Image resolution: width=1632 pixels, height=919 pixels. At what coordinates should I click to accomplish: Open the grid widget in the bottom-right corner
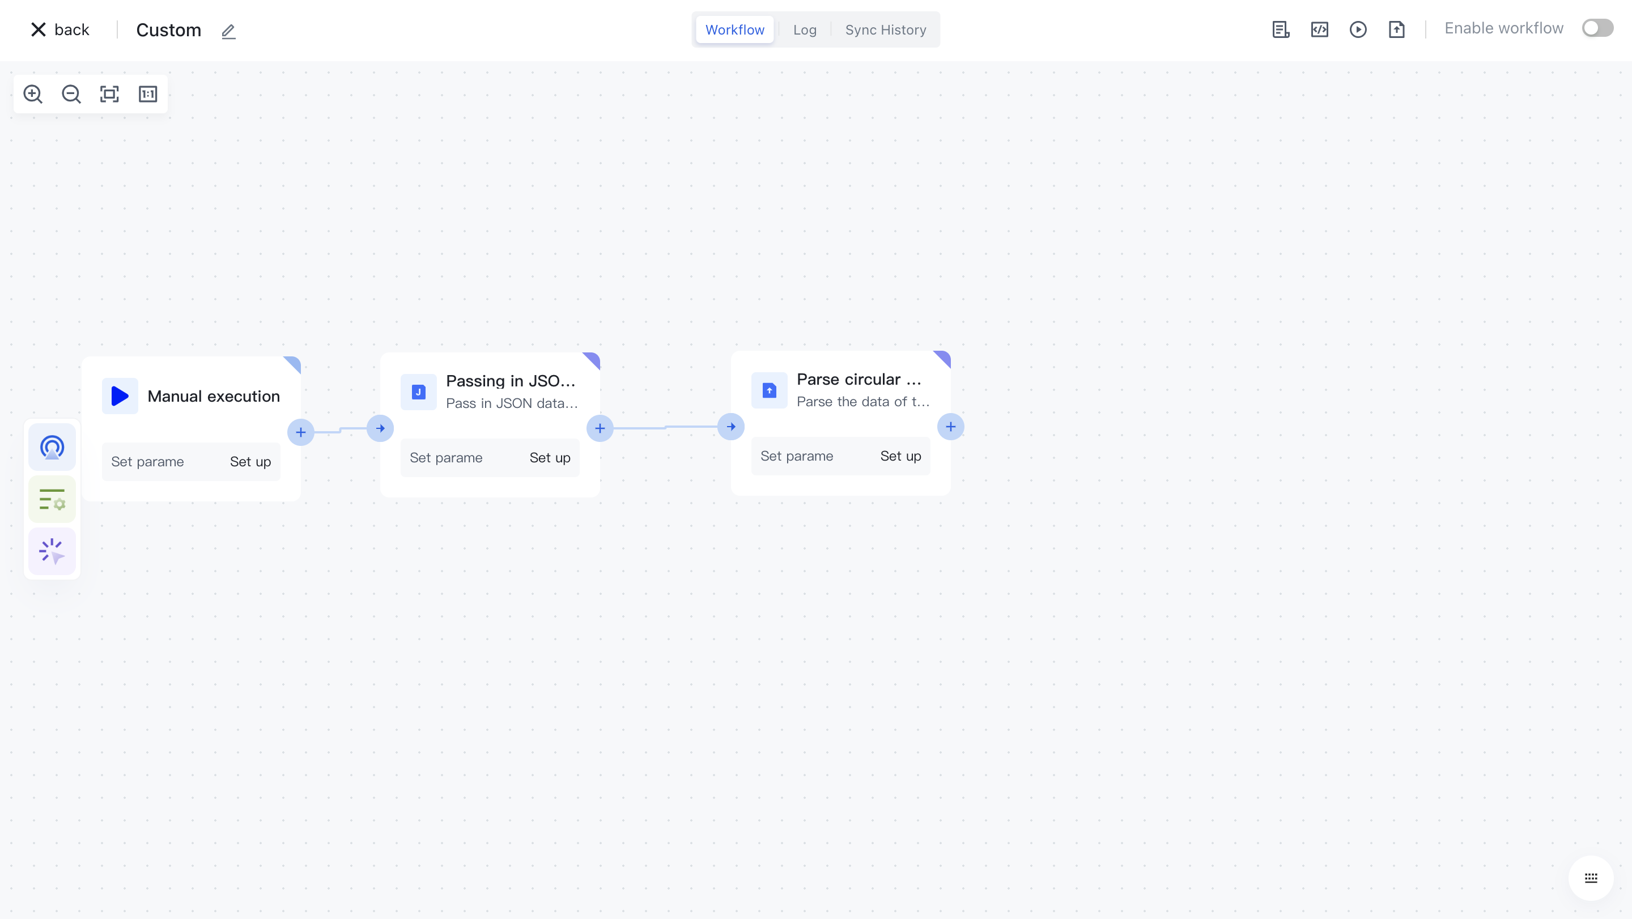coord(1590,878)
